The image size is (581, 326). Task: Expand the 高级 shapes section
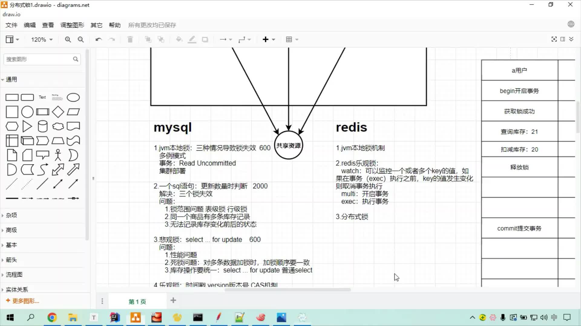point(42,230)
